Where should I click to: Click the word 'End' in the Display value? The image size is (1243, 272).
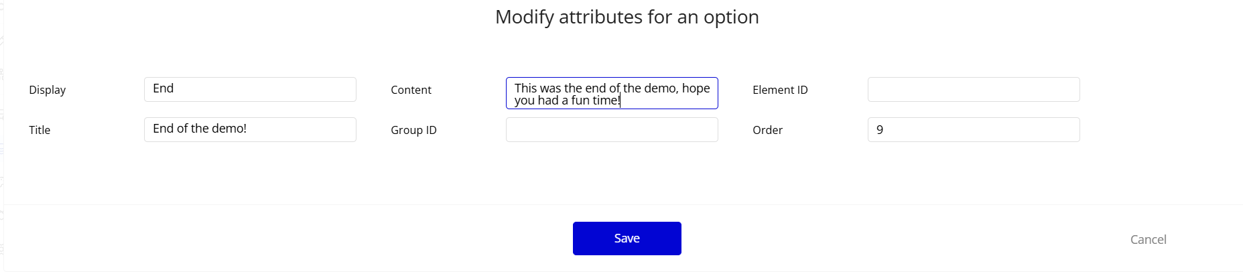163,88
